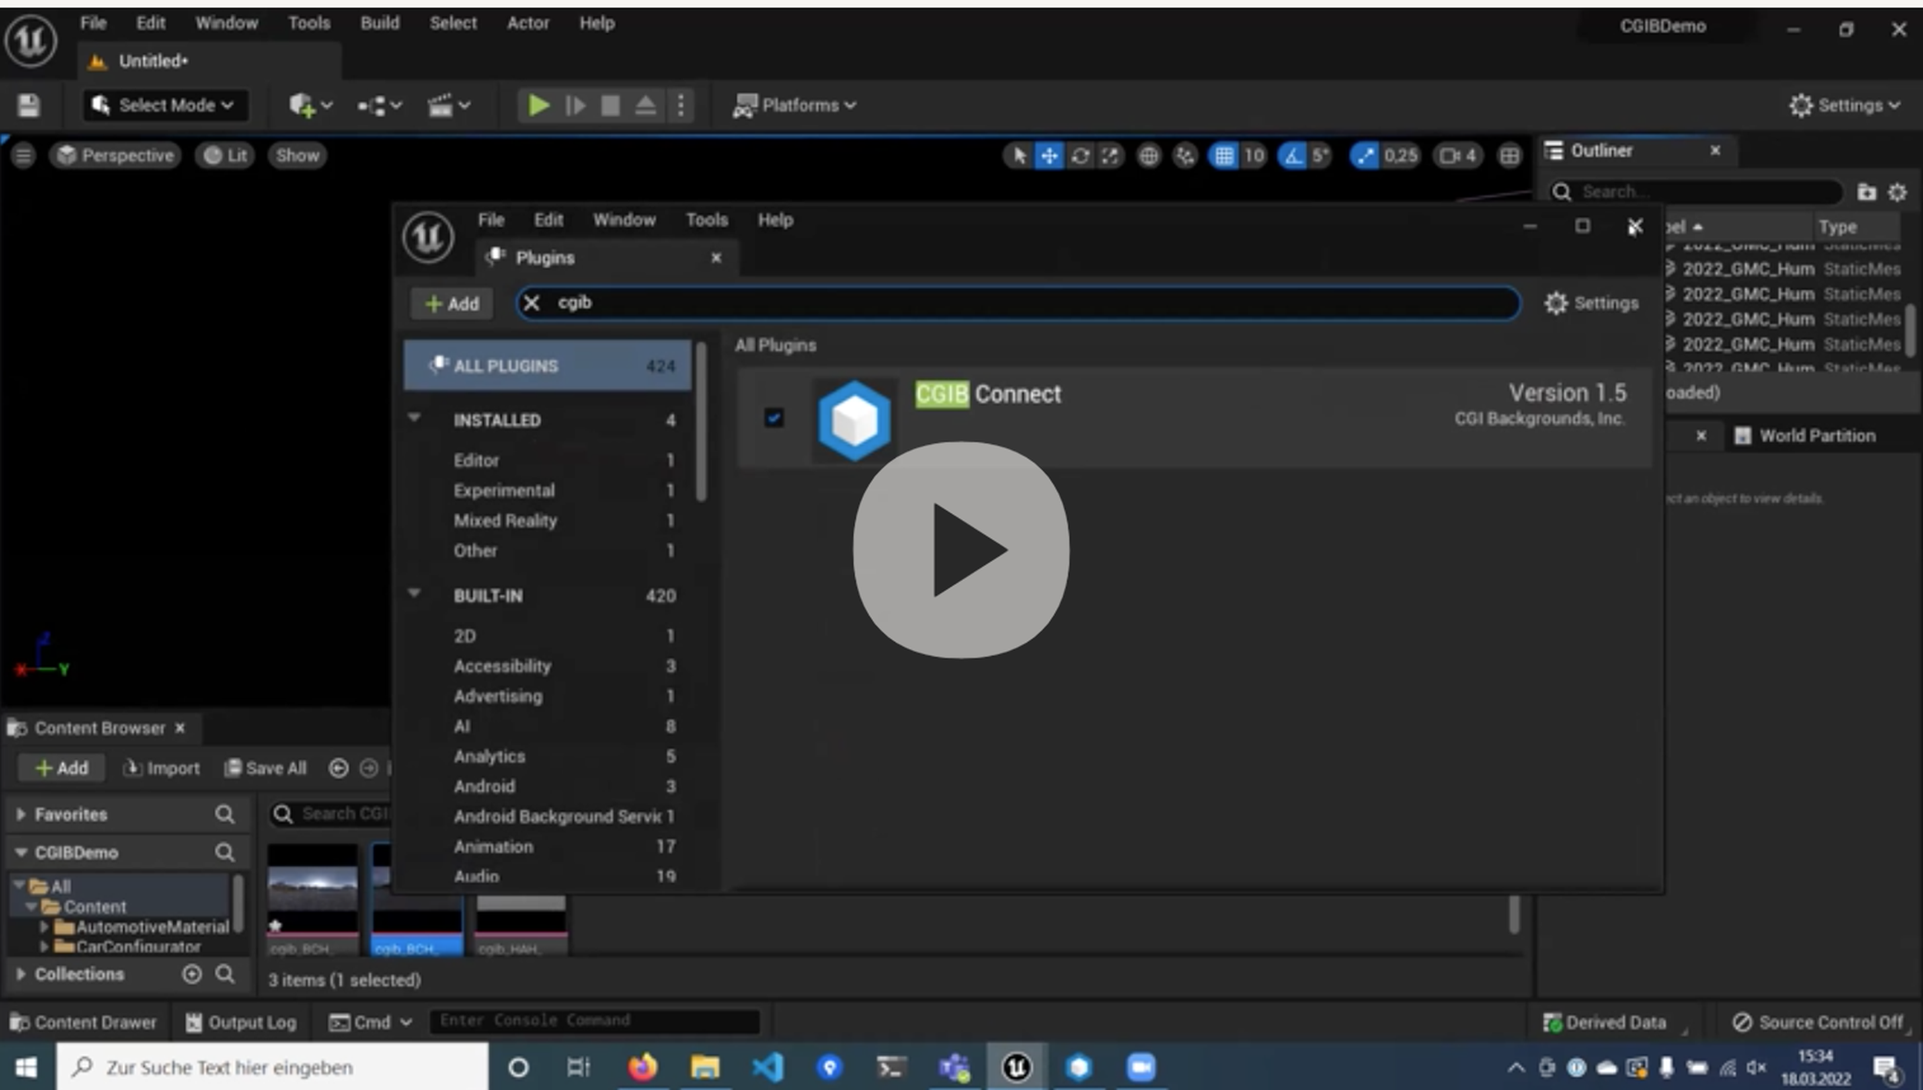This screenshot has width=1923, height=1090.
Task: Clear the plugin search with X icon
Action: click(x=532, y=303)
